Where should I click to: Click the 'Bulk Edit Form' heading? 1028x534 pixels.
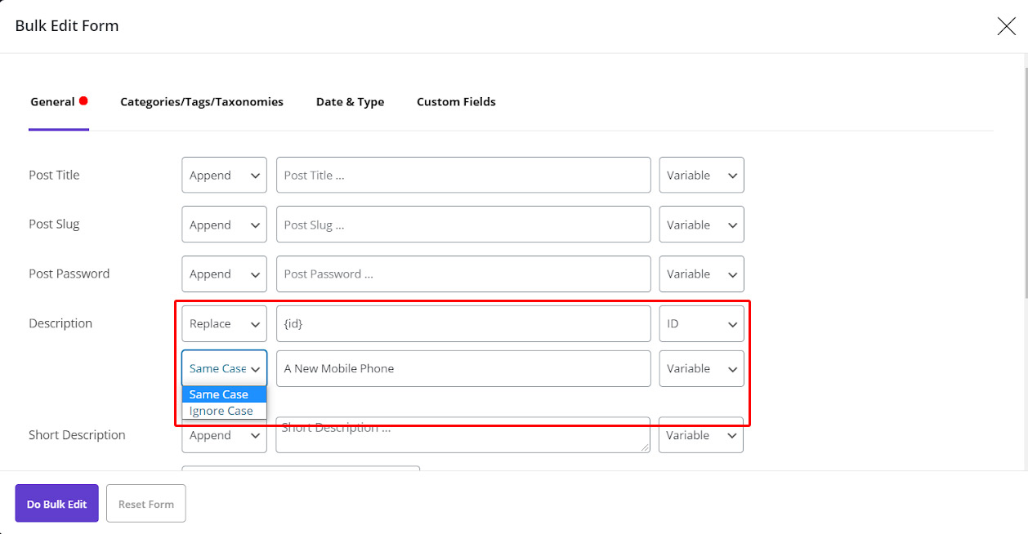click(67, 26)
